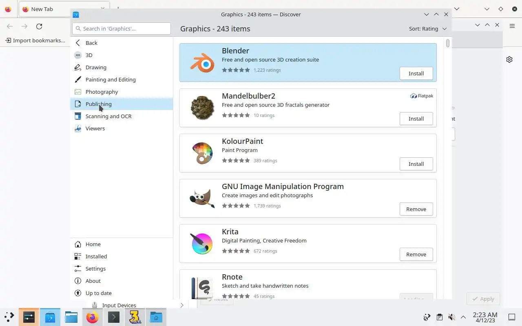Image resolution: width=522 pixels, height=326 pixels.
Task: Open the Krita app entry
Action: [308, 243]
